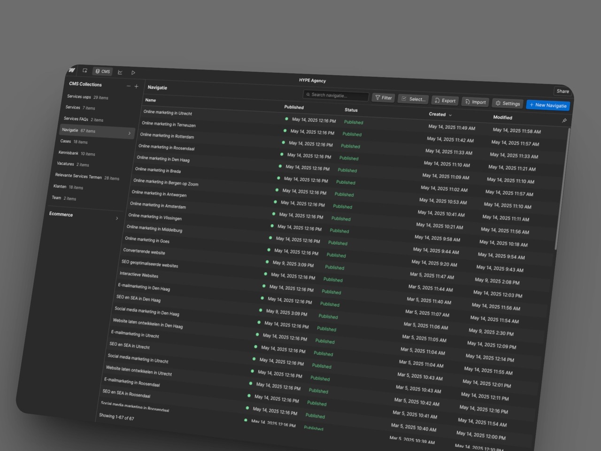Open item Online marketing in Vlissingen
This screenshot has width=601, height=451.
pyautogui.click(x=155, y=217)
